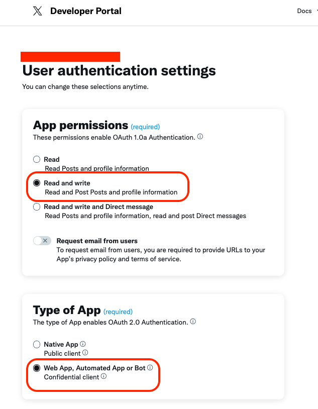
Task: Select the Native App radio button
Action: [37, 344]
